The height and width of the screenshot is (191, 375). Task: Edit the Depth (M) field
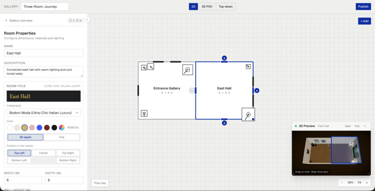click(x=64, y=180)
